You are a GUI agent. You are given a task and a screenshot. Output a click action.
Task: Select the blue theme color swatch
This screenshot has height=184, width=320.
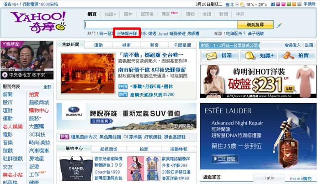pyautogui.click(x=272, y=4)
